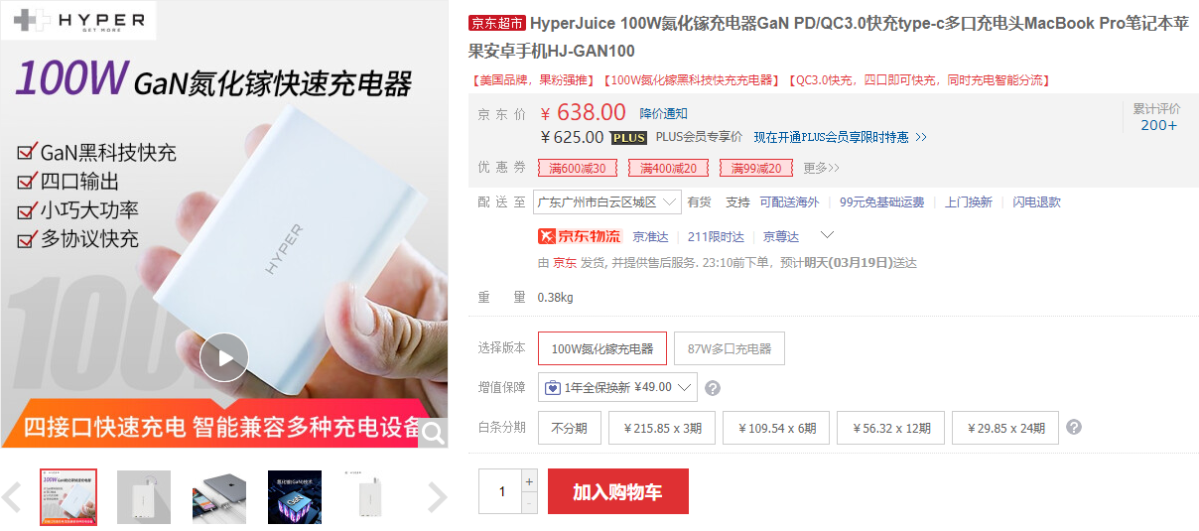Click 更多 to see more coupons

(x=821, y=168)
